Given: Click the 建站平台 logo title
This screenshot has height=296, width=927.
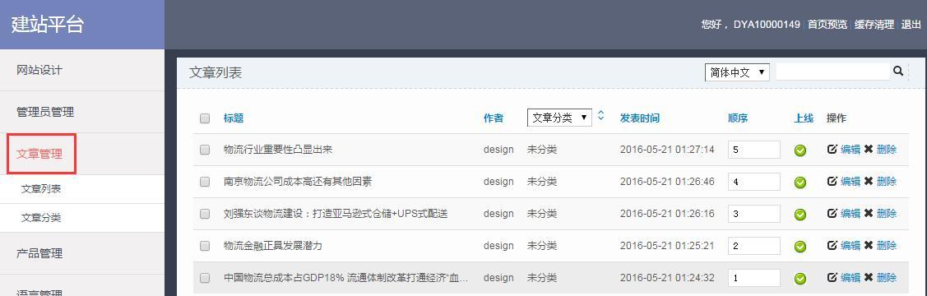Looking at the screenshot, I should (x=48, y=25).
